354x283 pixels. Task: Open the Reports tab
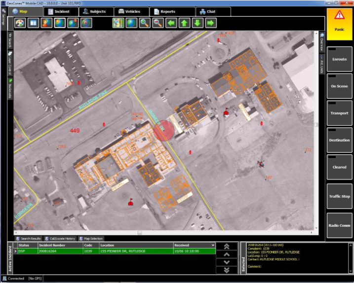click(x=168, y=11)
